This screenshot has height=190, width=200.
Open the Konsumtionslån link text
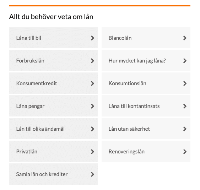coord(127,83)
